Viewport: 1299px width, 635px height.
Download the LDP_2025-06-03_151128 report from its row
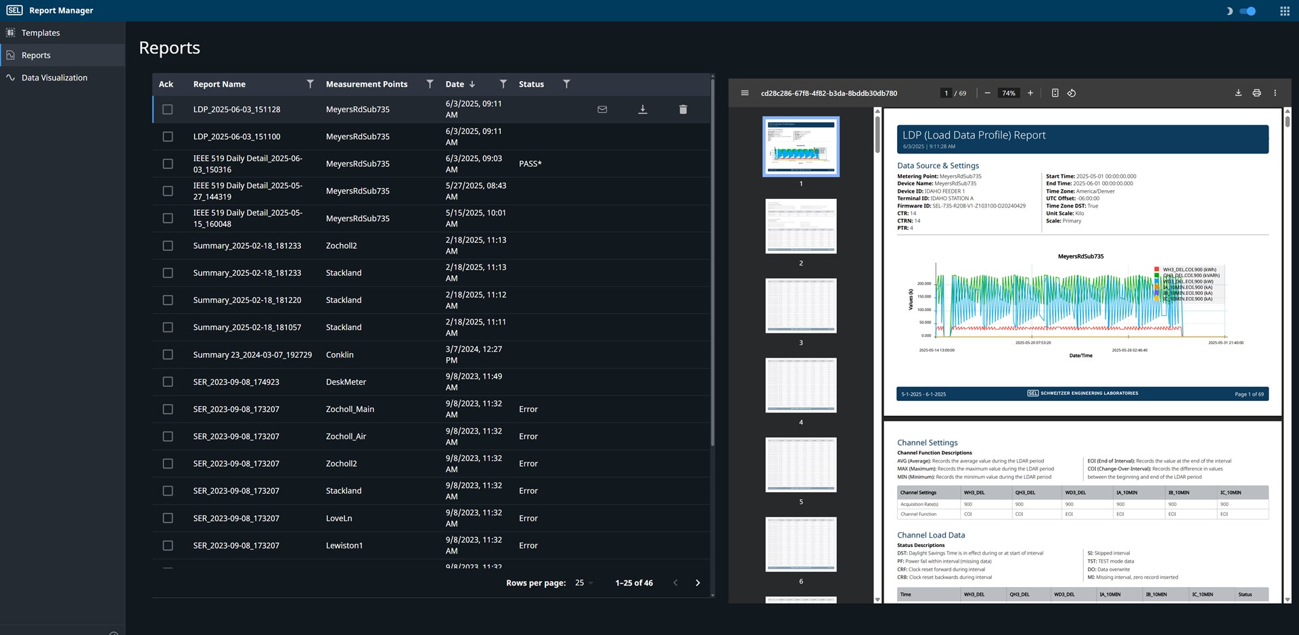pyautogui.click(x=643, y=110)
